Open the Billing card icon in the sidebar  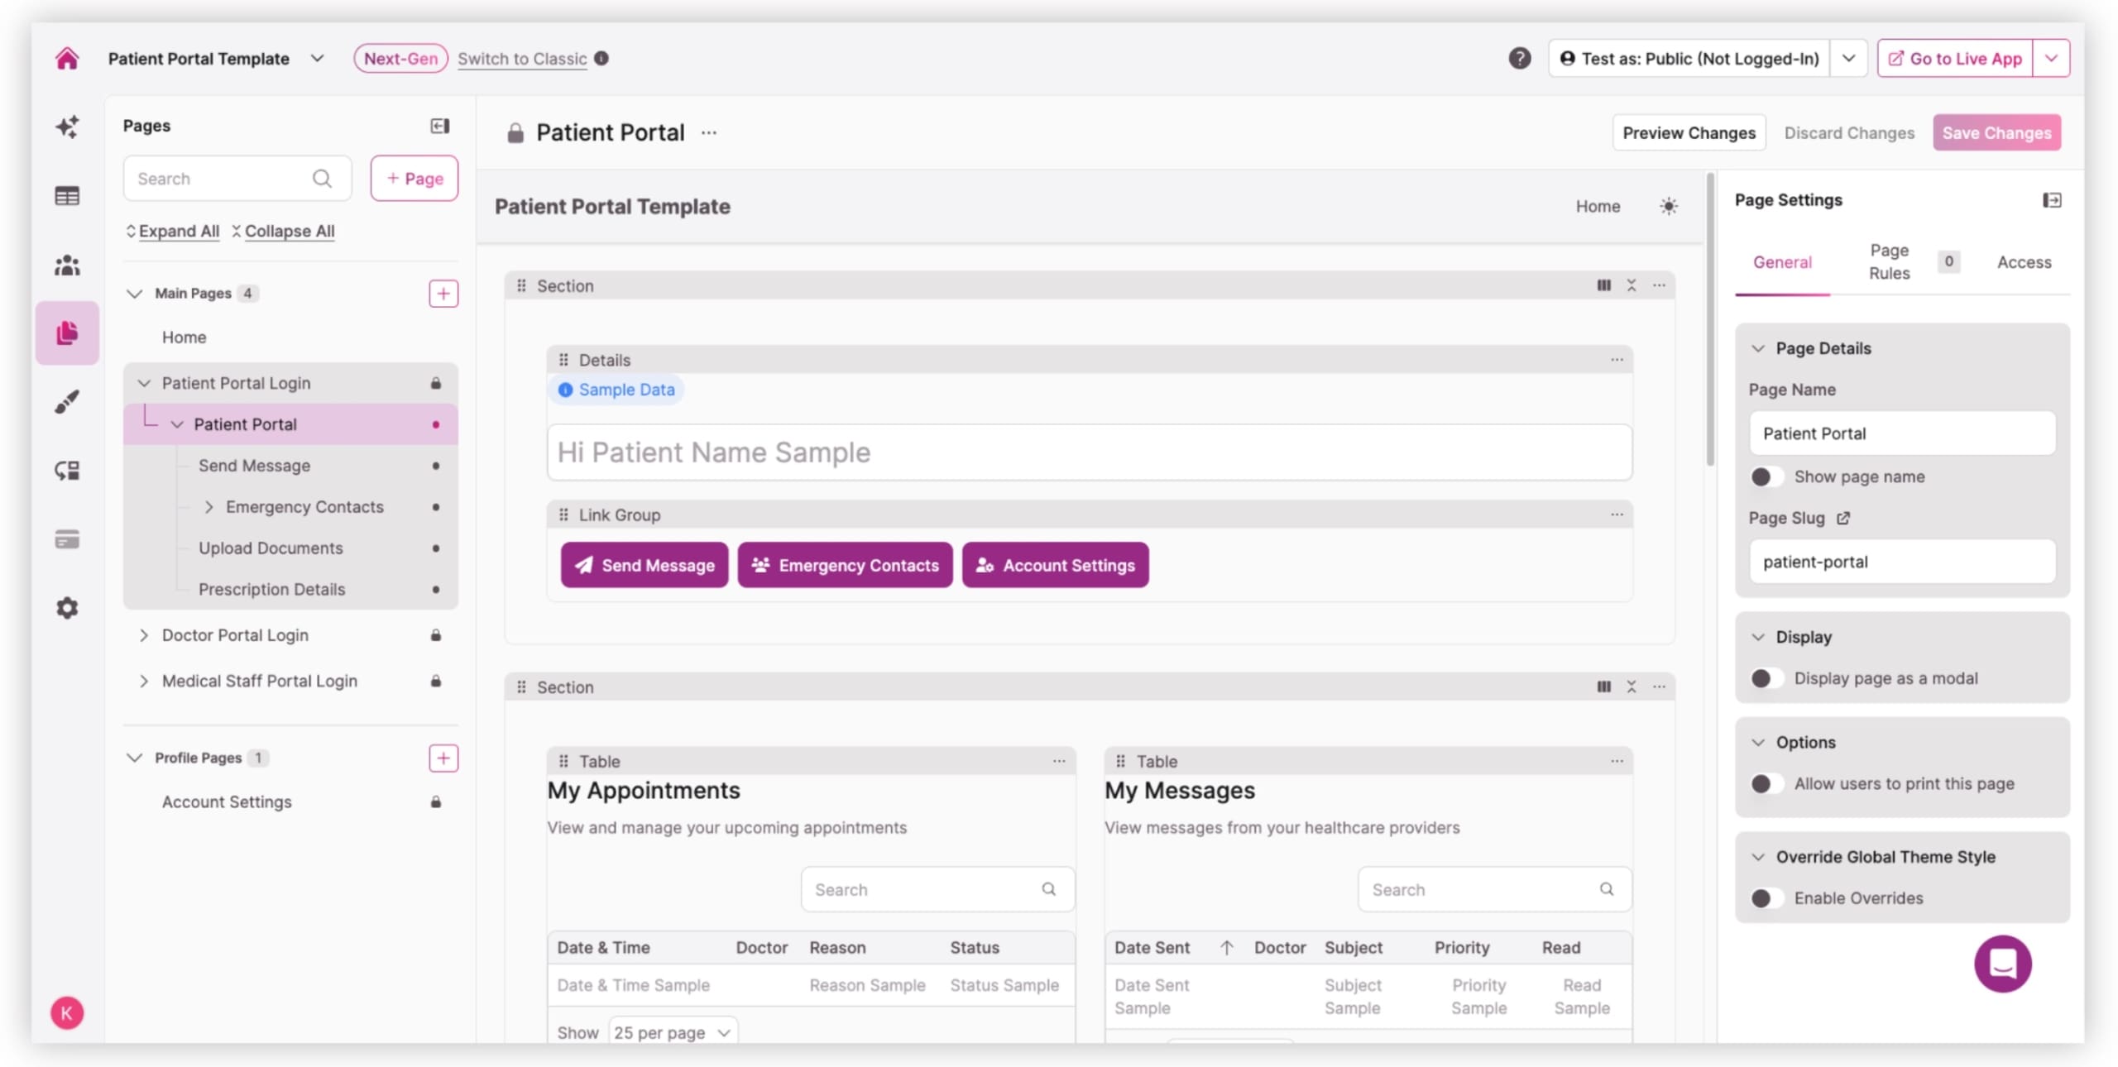point(66,539)
